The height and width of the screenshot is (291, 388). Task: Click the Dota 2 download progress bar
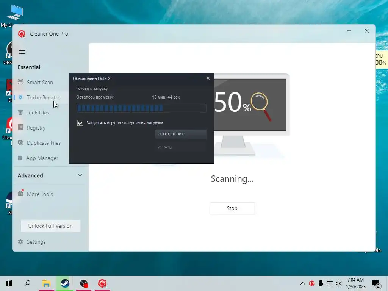tap(141, 108)
